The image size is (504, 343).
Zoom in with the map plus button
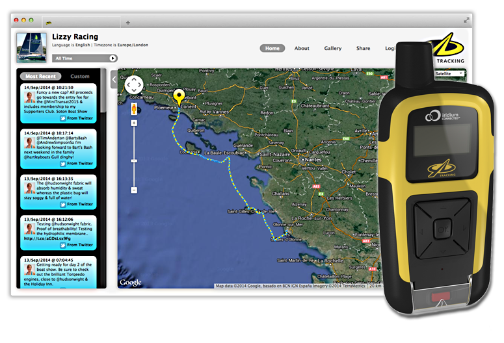pos(134,123)
